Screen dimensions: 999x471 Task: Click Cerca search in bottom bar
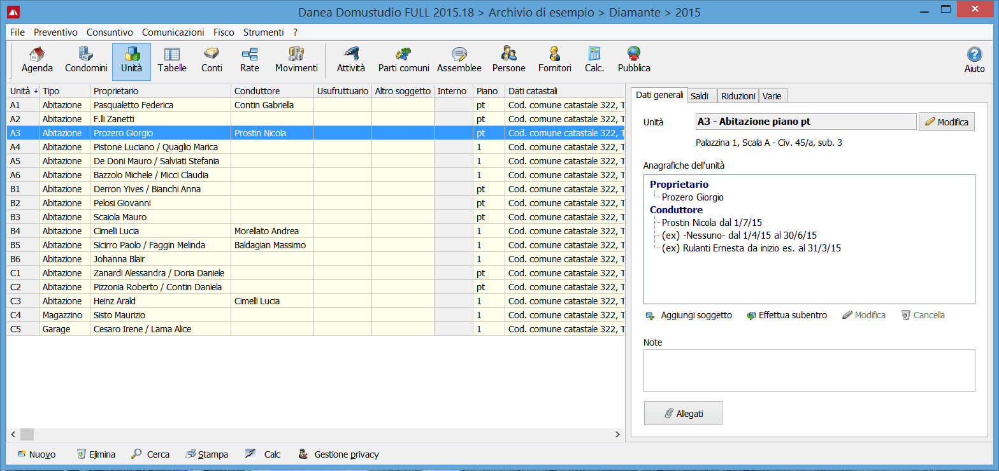pyautogui.click(x=150, y=454)
